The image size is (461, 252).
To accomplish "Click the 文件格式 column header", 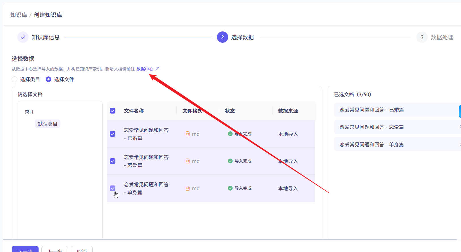I will [x=193, y=111].
